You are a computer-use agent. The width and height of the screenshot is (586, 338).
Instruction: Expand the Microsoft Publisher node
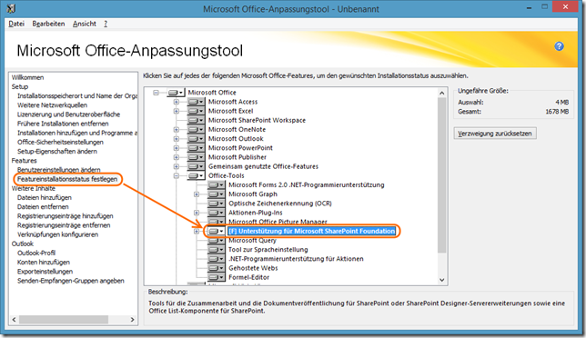176,157
